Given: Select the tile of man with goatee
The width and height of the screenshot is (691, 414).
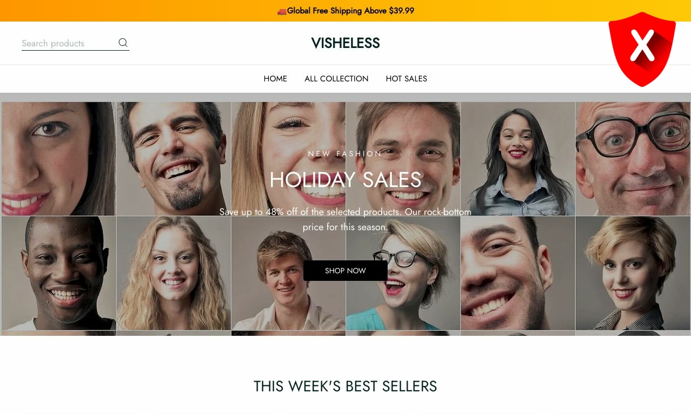Looking at the screenshot, I should tap(174, 159).
